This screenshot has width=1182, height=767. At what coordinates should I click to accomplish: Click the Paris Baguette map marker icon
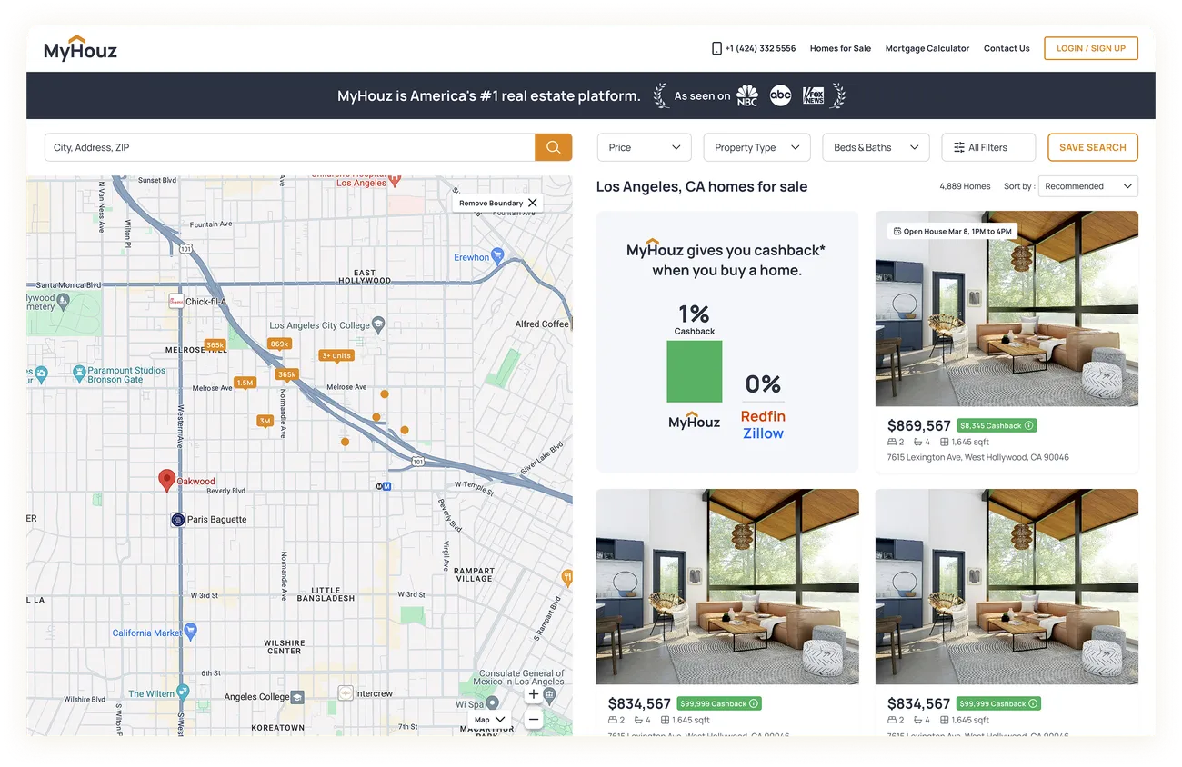point(178,520)
